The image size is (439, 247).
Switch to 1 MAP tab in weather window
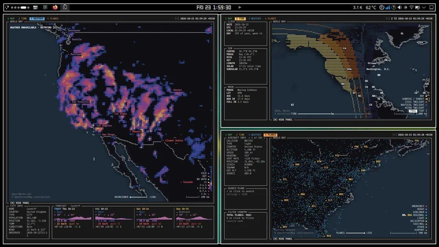pos(11,18)
